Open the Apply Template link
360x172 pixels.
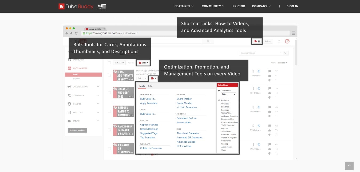(149, 103)
